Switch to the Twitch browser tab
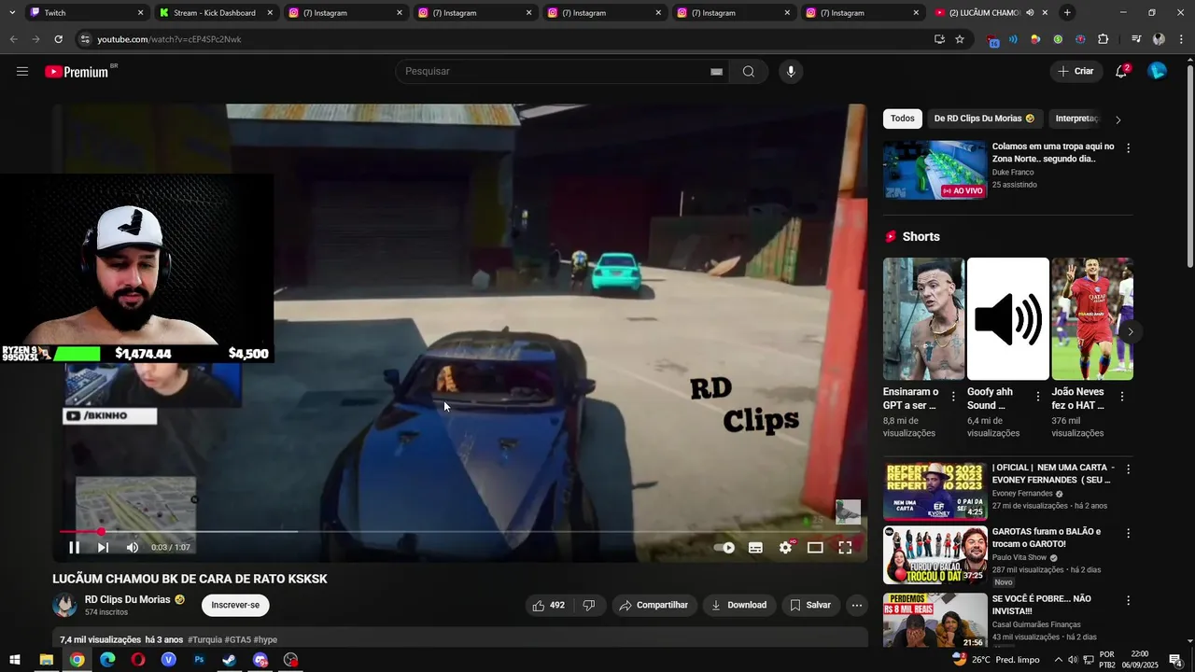The width and height of the screenshot is (1195, 672). pos(84,13)
